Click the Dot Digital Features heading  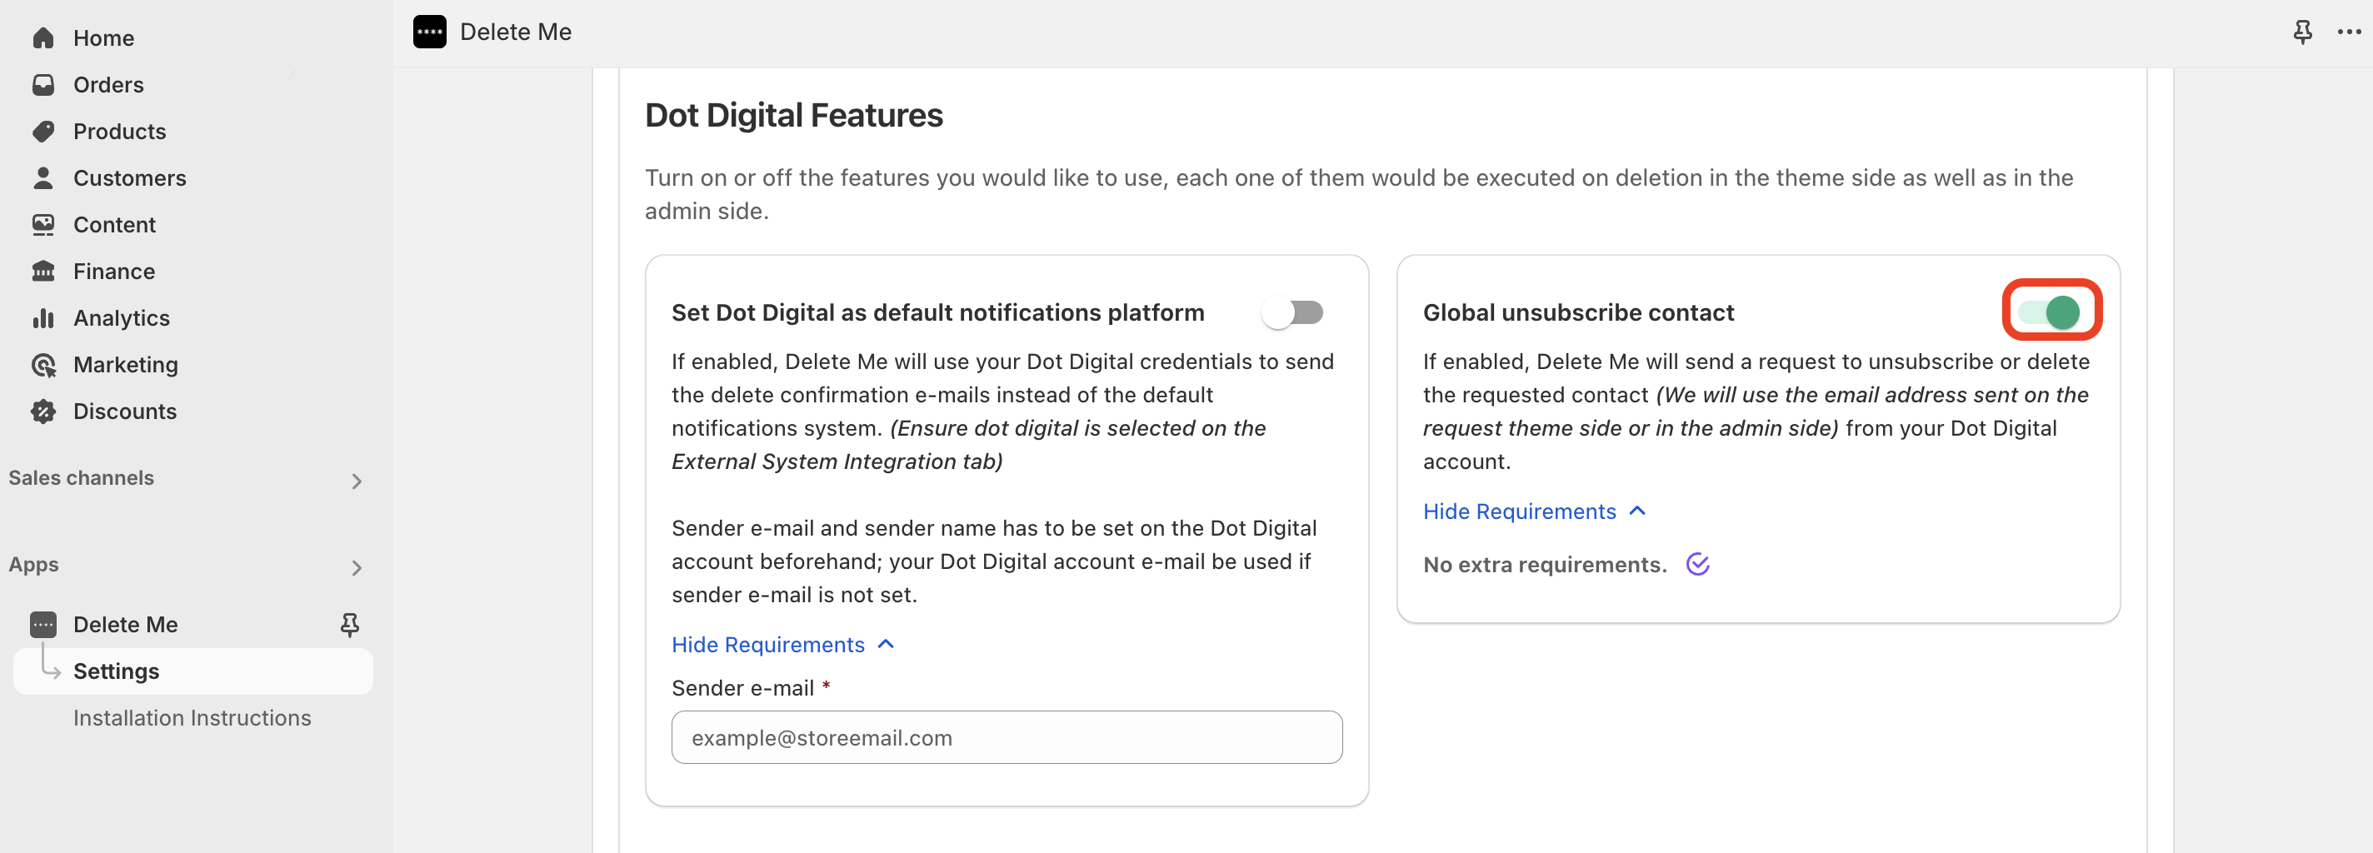793,115
